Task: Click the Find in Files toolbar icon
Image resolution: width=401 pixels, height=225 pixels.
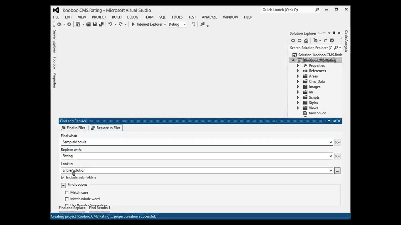Action: click(202, 24)
